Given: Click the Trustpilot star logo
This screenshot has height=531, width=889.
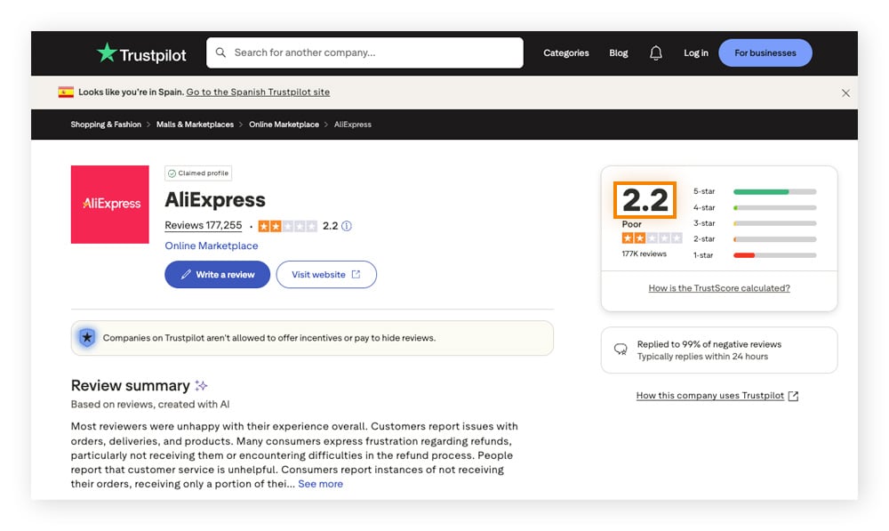Looking at the screenshot, I should 107,52.
